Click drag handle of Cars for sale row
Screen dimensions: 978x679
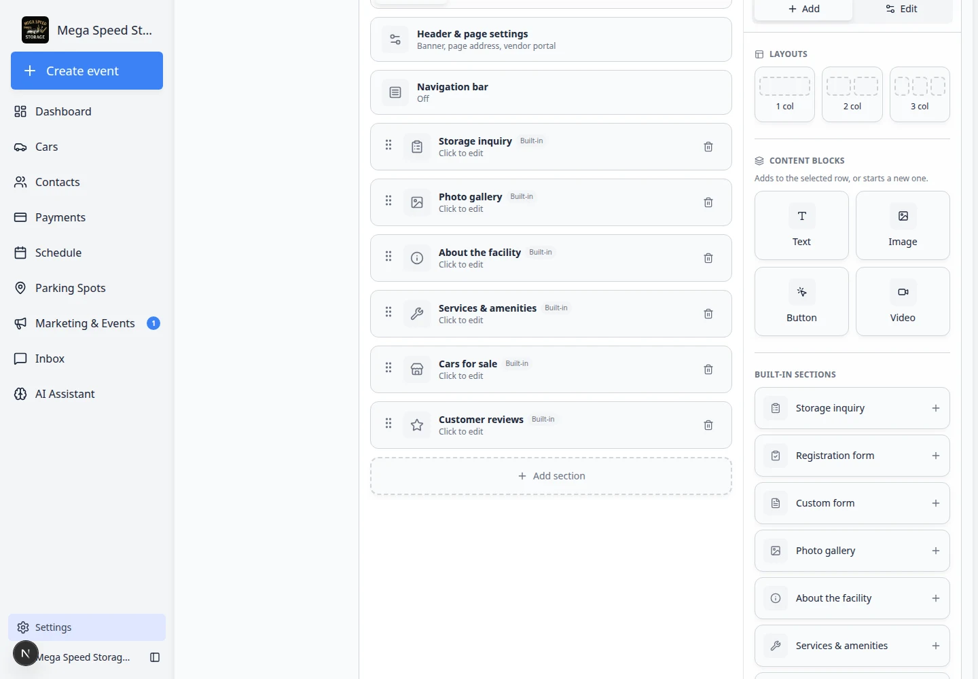pos(388,367)
